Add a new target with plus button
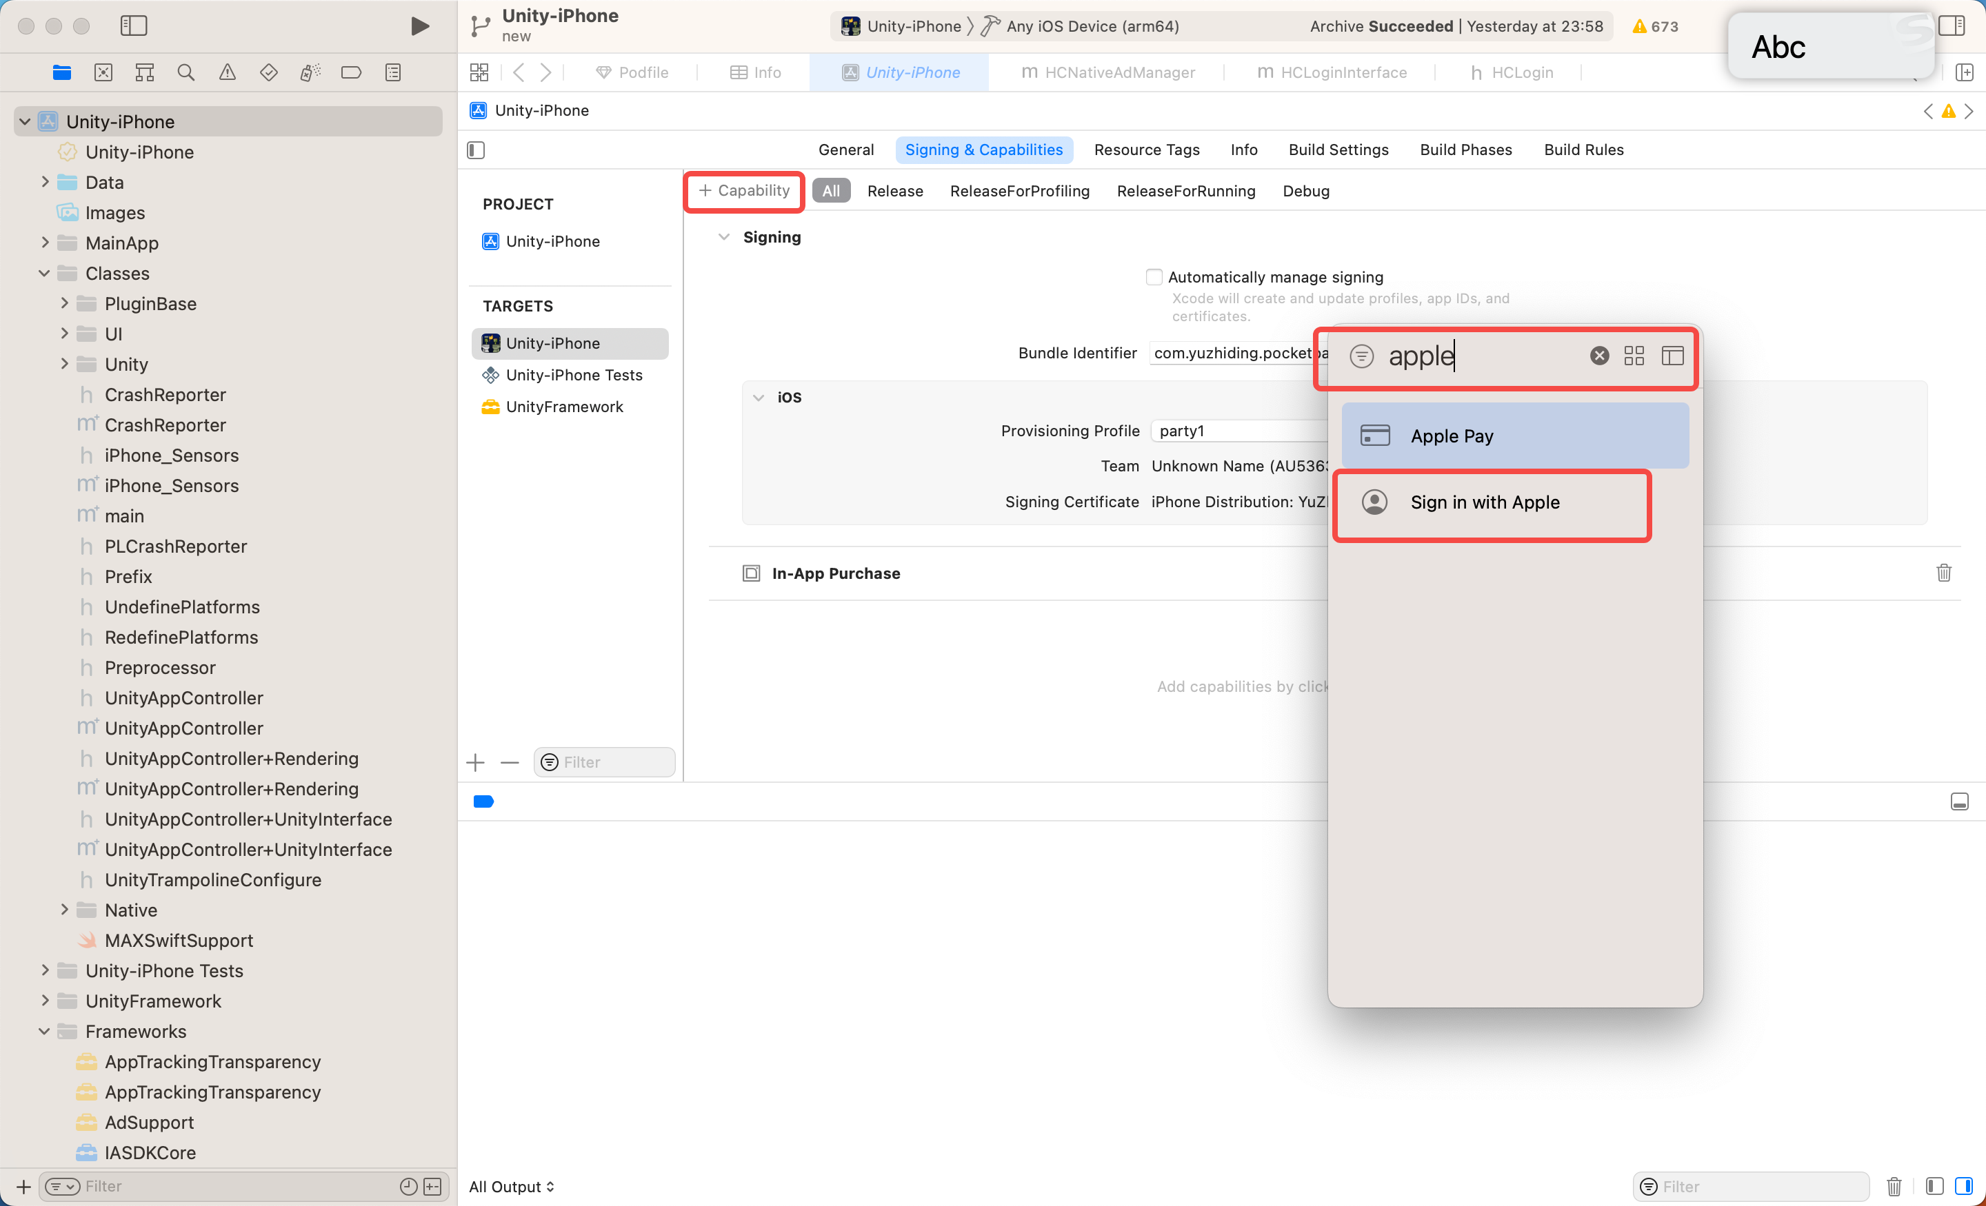Screen dimensions: 1986x1206 (476, 762)
